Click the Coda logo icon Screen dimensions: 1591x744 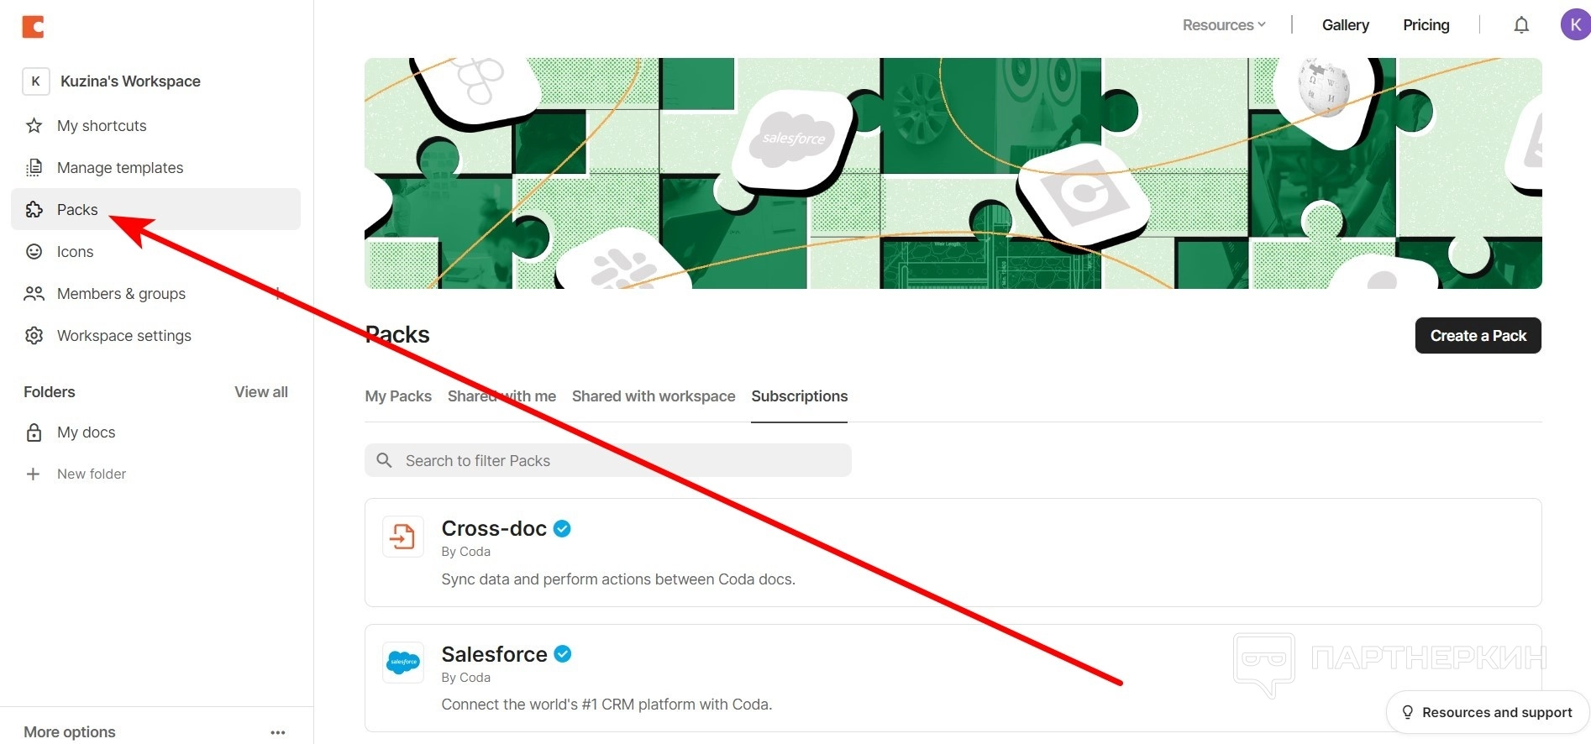(33, 27)
